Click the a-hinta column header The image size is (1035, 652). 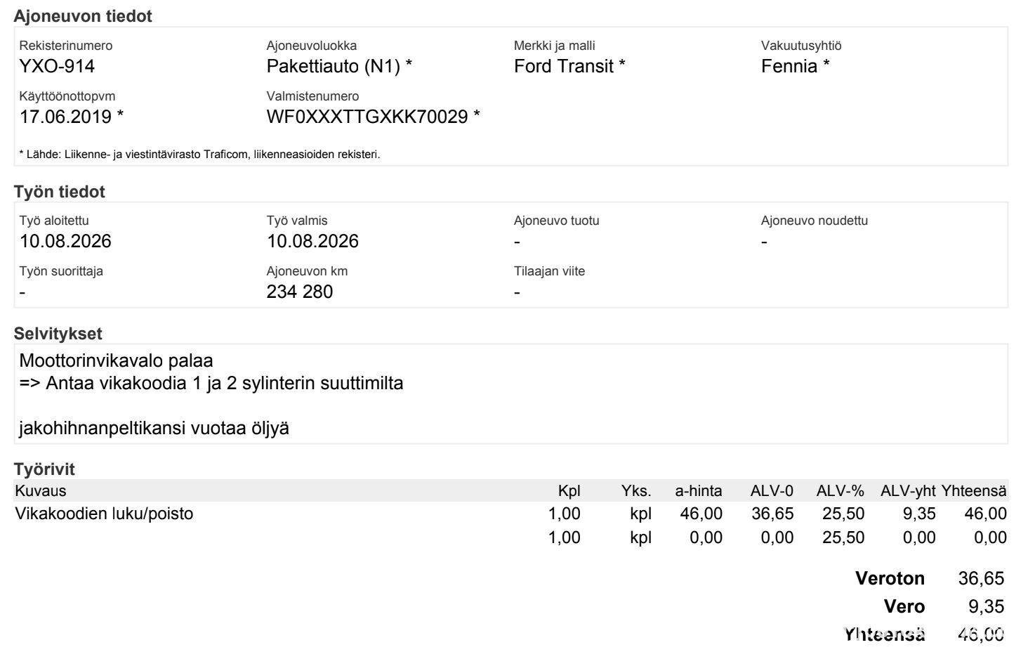pos(699,491)
